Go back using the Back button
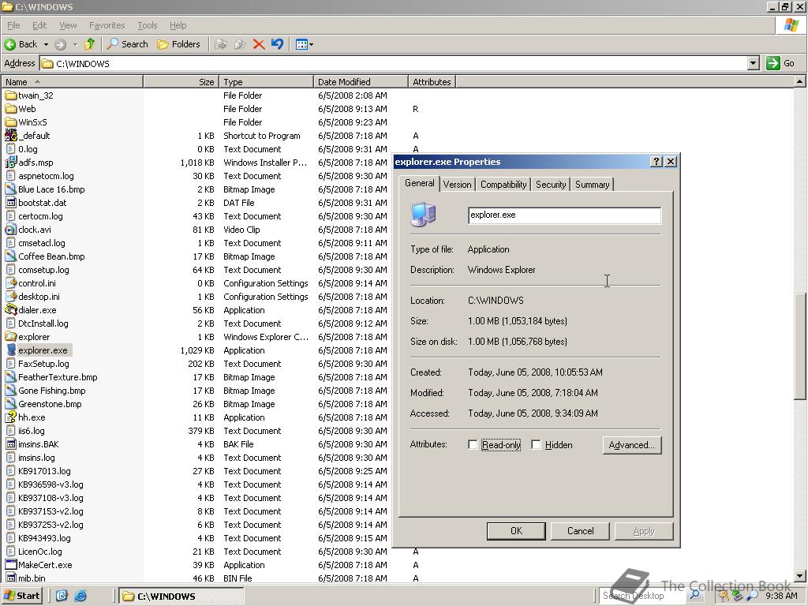 pyautogui.click(x=20, y=44)
